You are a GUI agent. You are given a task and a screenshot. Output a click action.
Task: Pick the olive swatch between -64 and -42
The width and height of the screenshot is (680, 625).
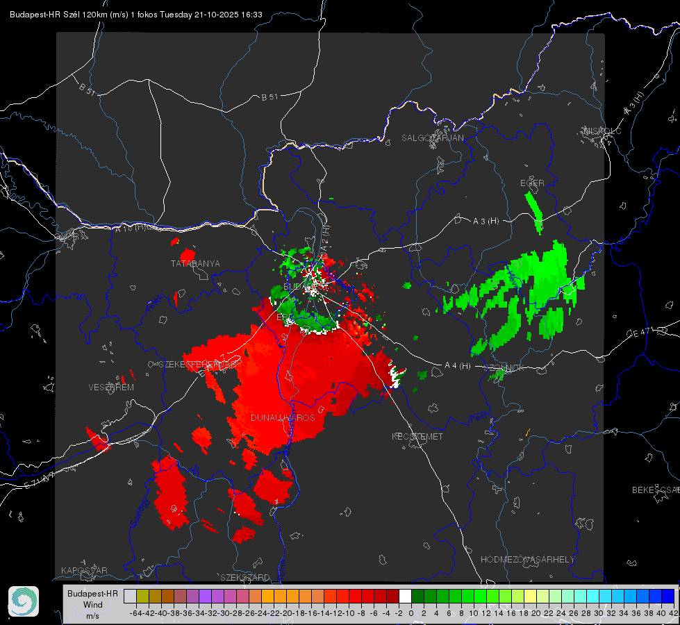pos(142,596)
